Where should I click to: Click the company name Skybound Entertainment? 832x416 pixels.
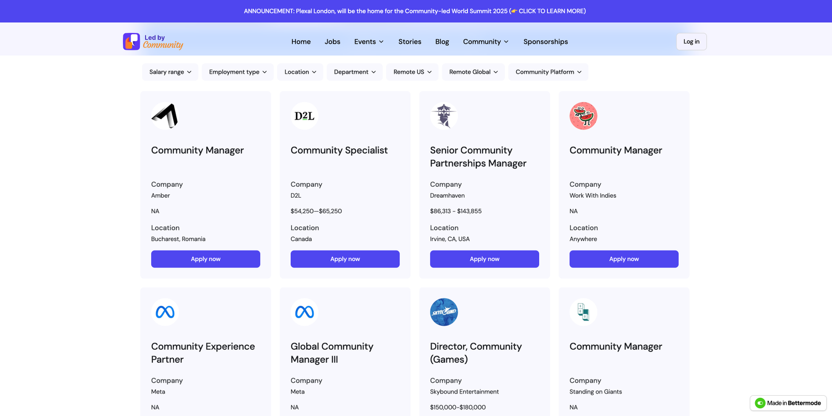pos(464,392)
